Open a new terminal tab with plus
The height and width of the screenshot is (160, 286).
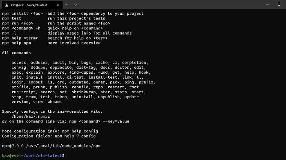click(x=67, y=5)
